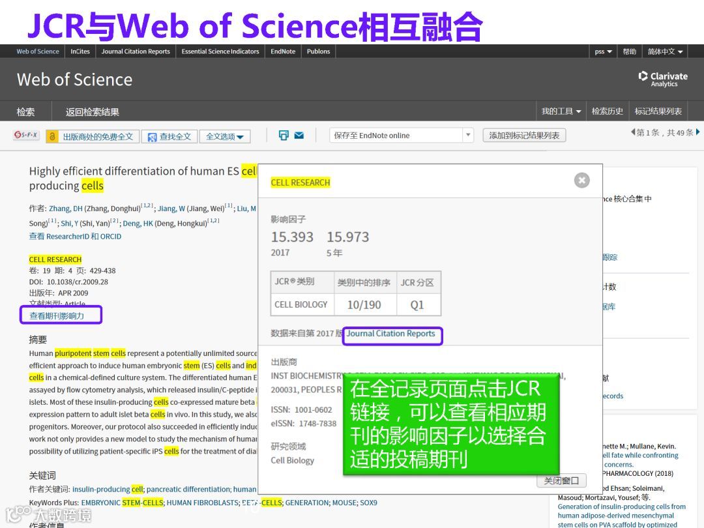This screenshot has width=704, height=528.
Task: Open Journal Citation Reports top nav tab
Action: click(136, 51)
